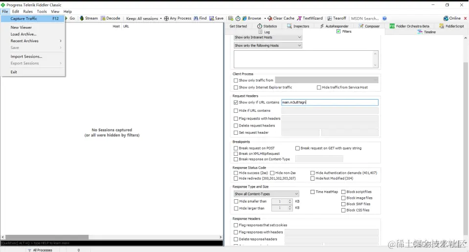
Task: Click the Browse Internet Explorer icon
Action: tap(245, 18)
